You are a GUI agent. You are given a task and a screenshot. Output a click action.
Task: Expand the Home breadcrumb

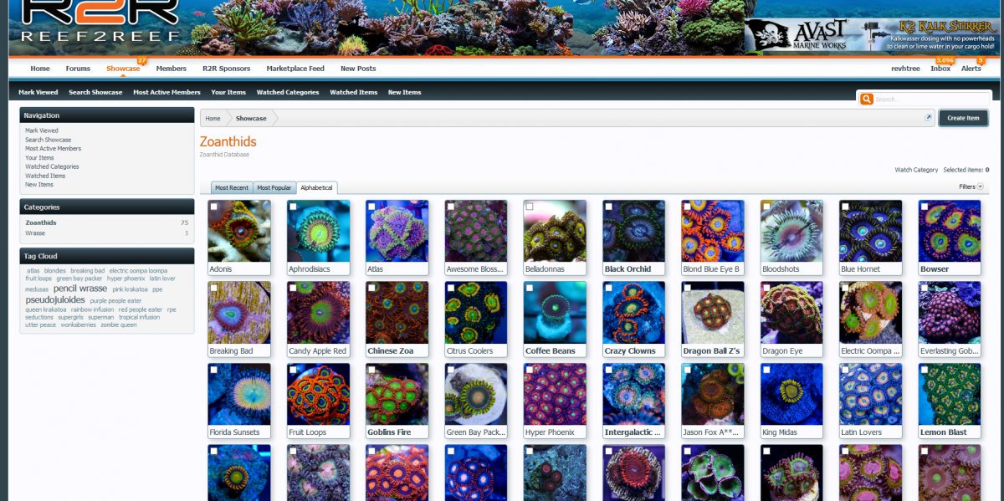[x=213, y=119]
